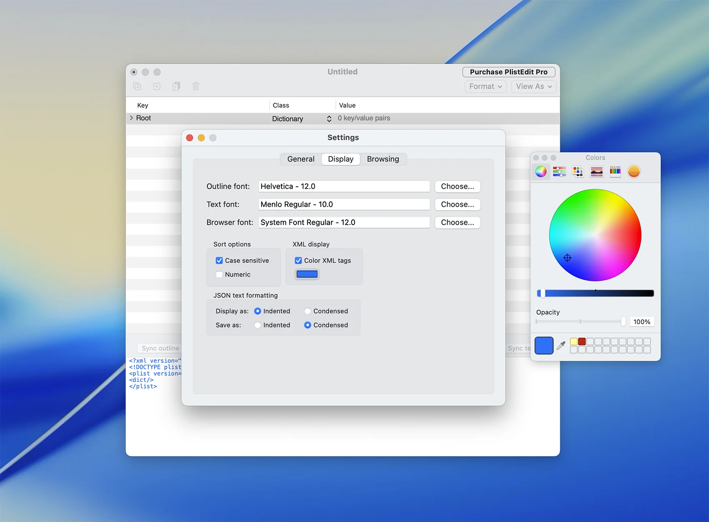The width and height of the screenshot is (709, 522).
Task: Choose the pencils color picker
Action: 615,171
